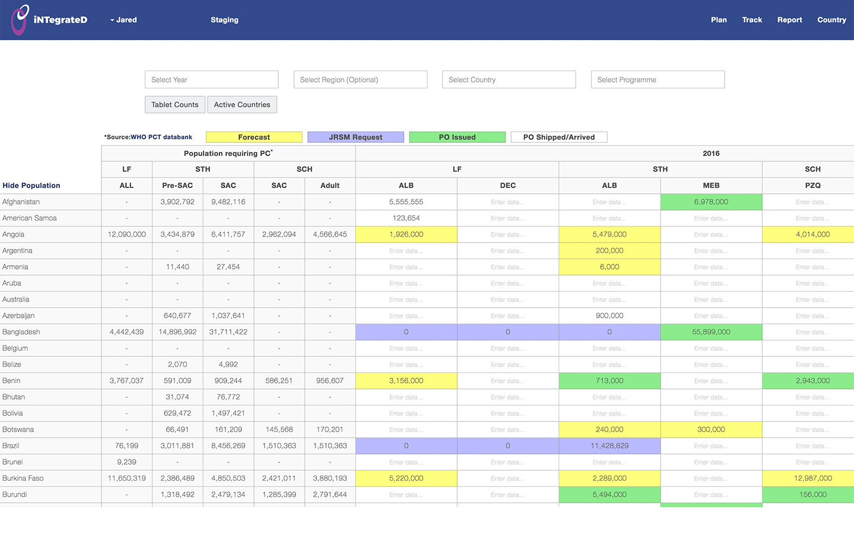Viewport: 854px width, 533px height.
Task: Click Brunei LF ALL value 9,239
Action: coord(127,462)
